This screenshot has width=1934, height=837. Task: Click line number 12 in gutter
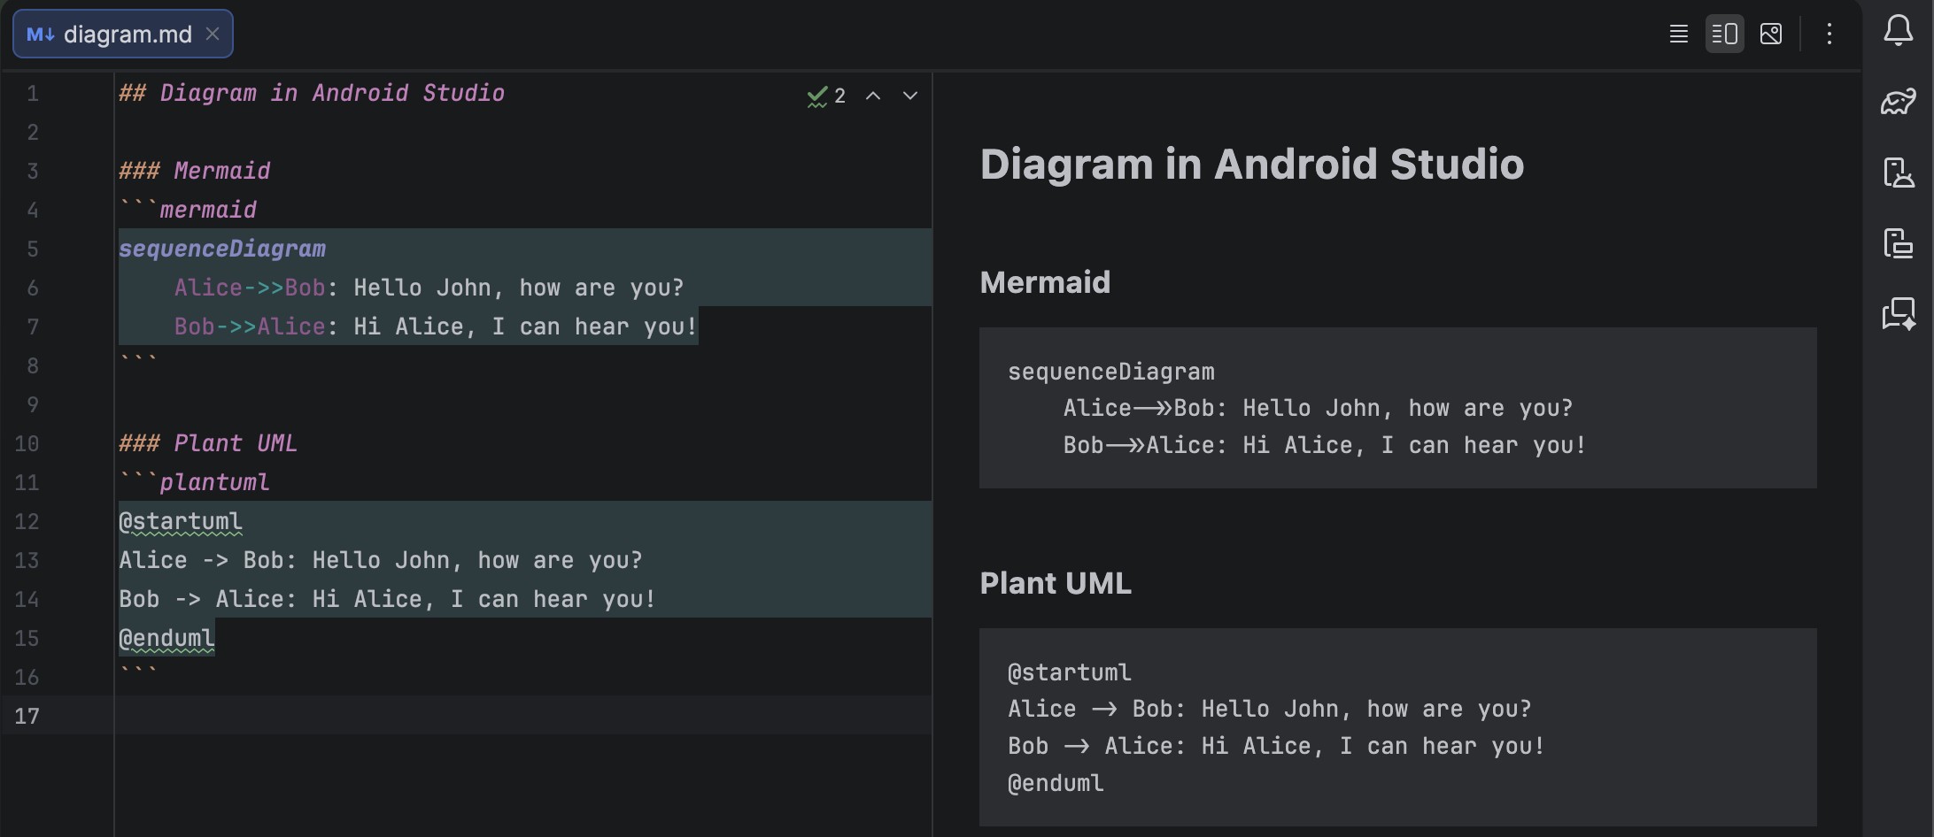pos(27,521)
